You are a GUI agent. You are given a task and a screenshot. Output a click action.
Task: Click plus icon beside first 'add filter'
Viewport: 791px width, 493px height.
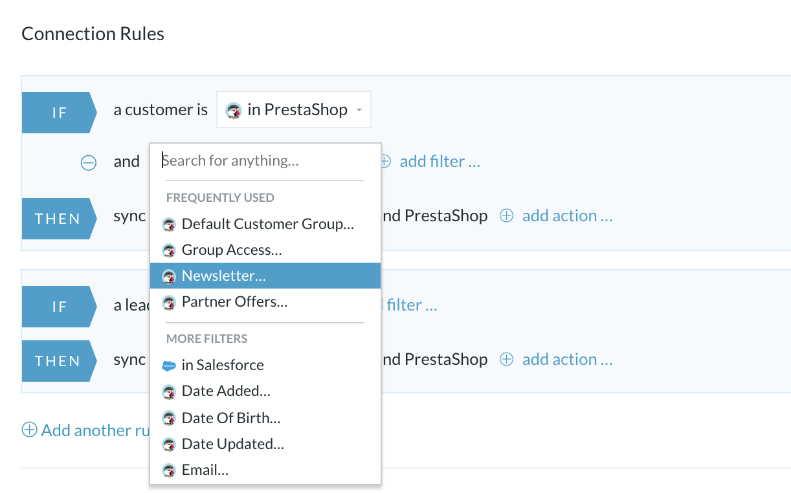pyautogui.click(x=386, y=162)
